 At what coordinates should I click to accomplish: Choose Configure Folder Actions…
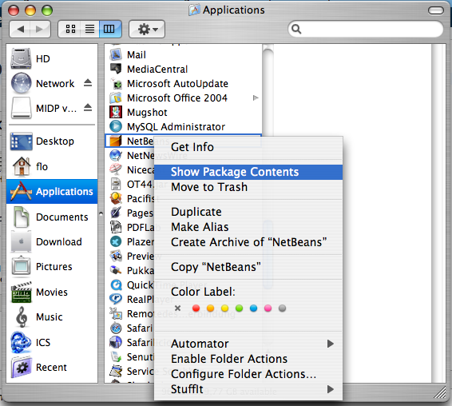click(248, 374)
